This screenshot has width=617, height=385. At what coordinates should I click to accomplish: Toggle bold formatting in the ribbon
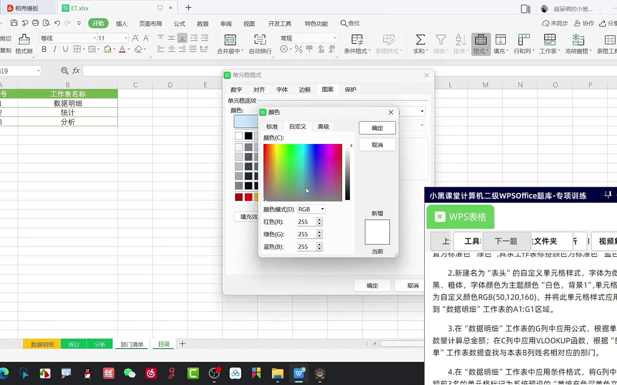[44, 49]
